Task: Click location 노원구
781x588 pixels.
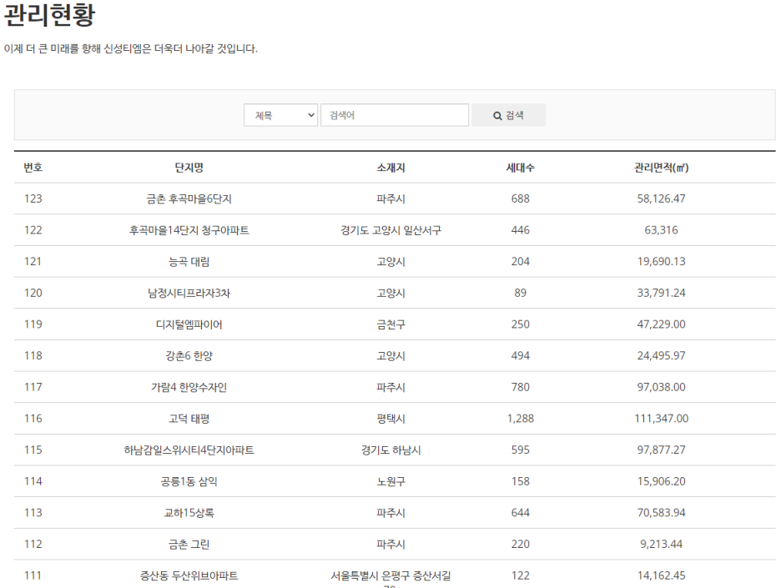Action: [x=390, y=481]
